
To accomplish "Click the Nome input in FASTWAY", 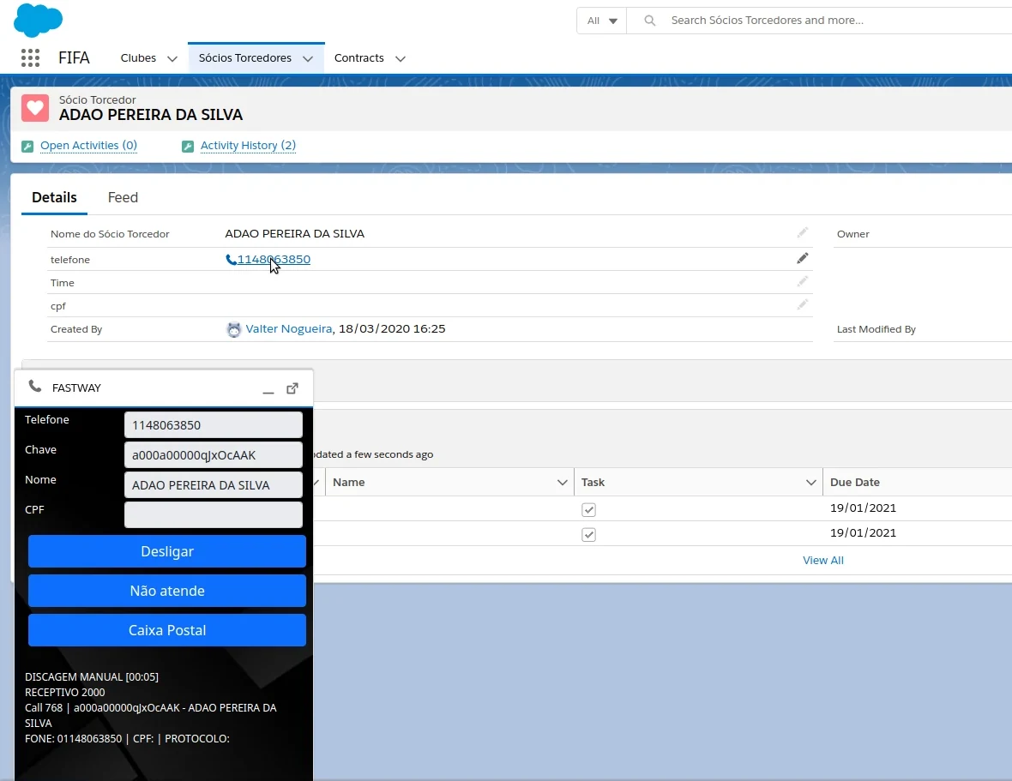I will [213, 485].
